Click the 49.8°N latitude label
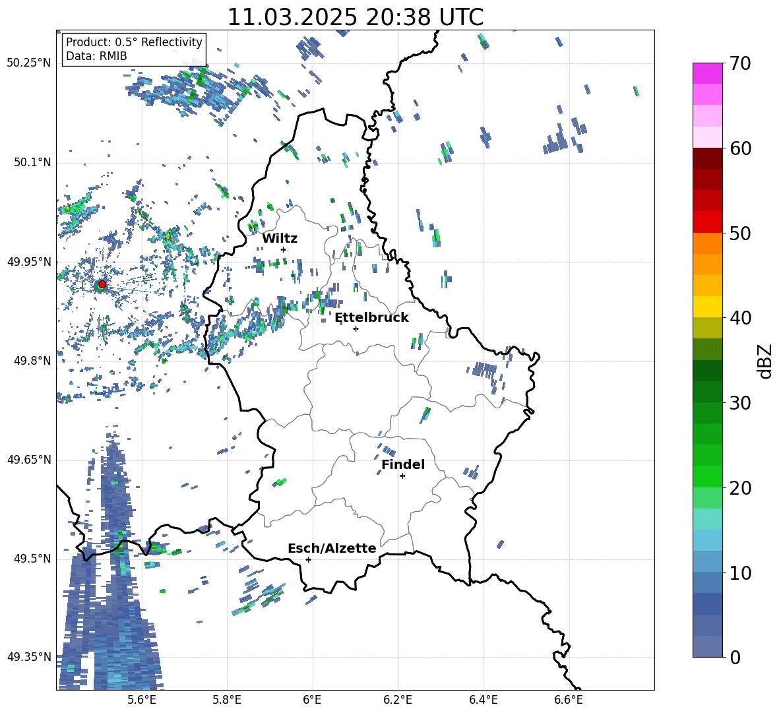 (32, 361)
